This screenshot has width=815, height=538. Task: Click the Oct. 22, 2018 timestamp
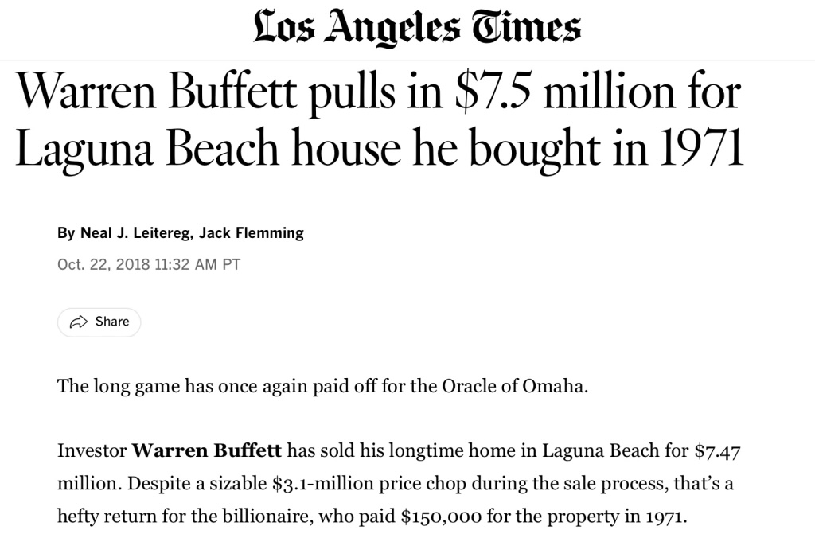click(x=103, y=264)
